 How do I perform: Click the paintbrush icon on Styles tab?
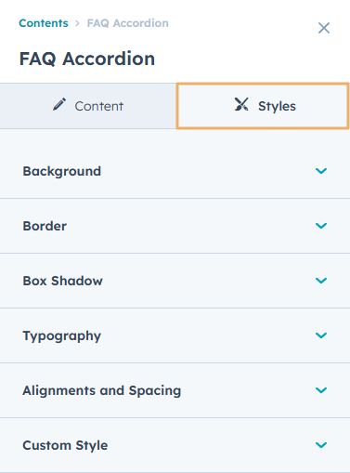[241, 104]
